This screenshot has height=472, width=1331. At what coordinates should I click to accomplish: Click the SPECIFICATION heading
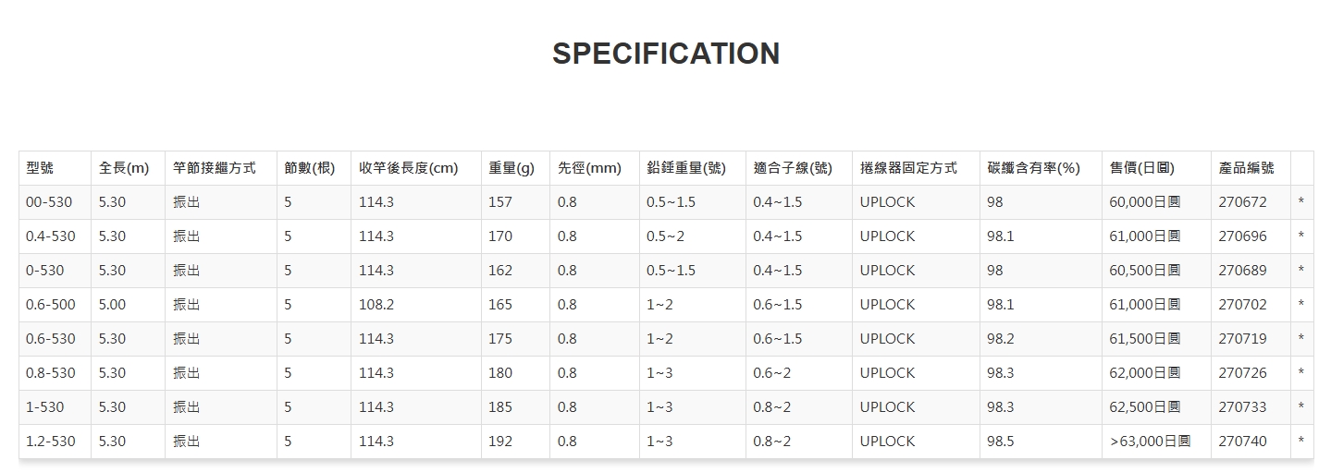[x=666, y=54]
